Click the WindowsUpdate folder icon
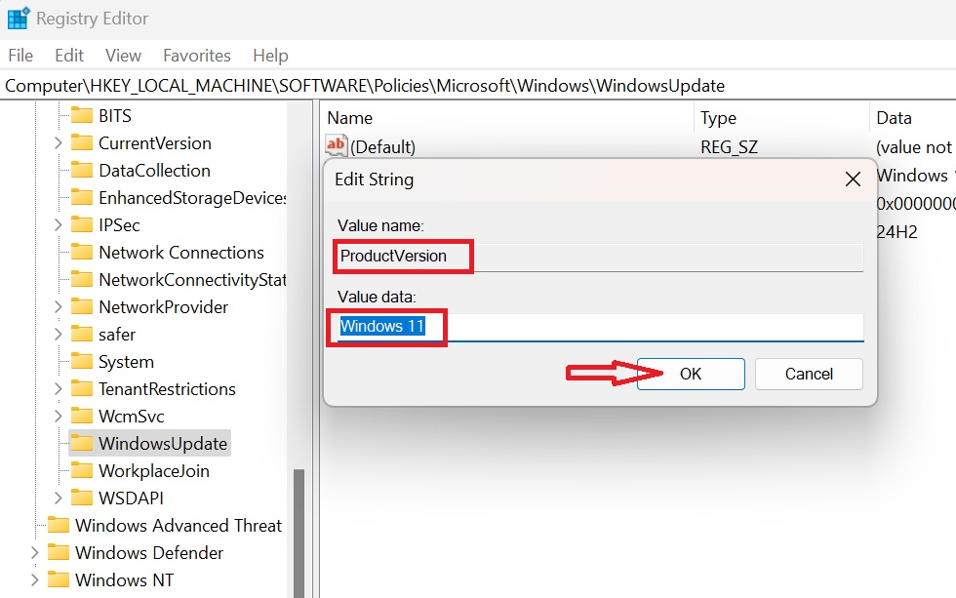The height and width of the screenshot is (598, 956). coord(82,443)
